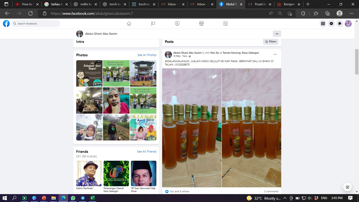Open File Explorer from the taskbar
Image resolution: width=359 pixels, height=202 pixels.
point(53,198)
